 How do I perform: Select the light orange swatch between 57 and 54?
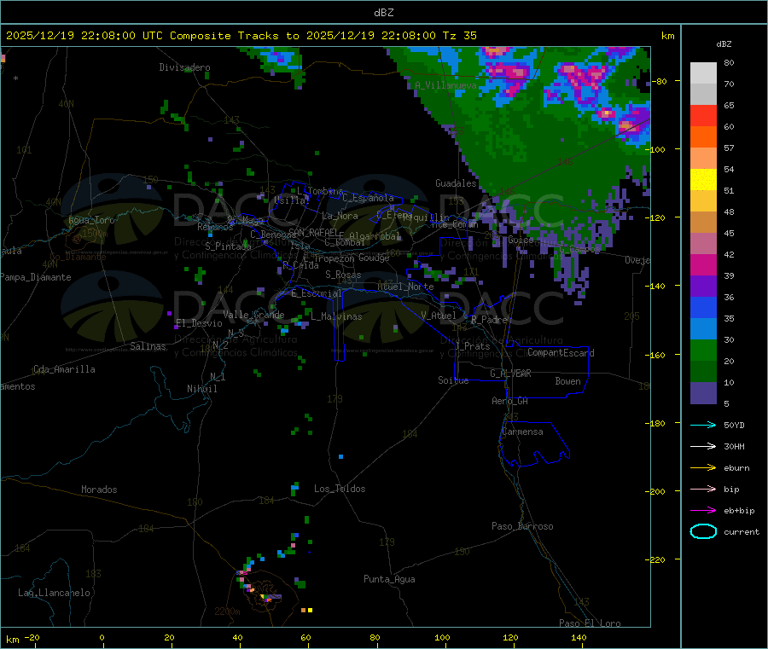click(703, 158)
